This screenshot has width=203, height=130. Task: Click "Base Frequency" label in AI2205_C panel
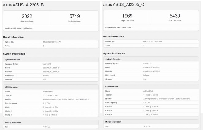click(x=111, y=103)
